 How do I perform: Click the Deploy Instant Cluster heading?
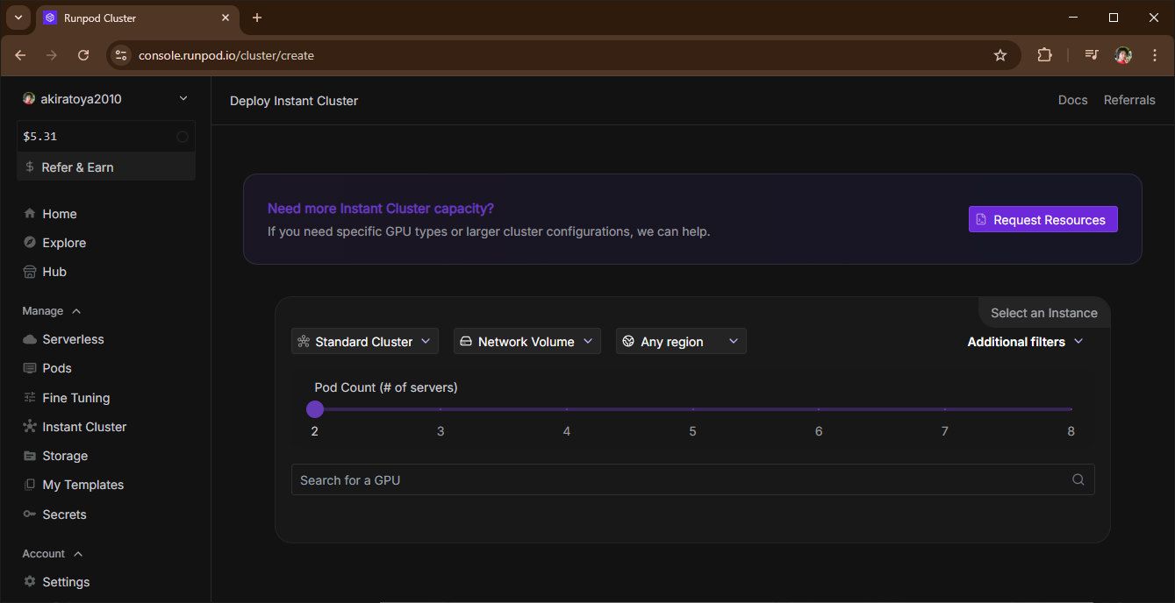294,101
